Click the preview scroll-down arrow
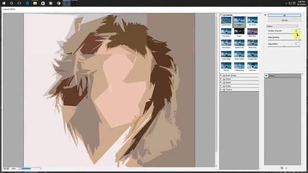Image resolution: width=308 pixels, height=173 pixels. 217,166
